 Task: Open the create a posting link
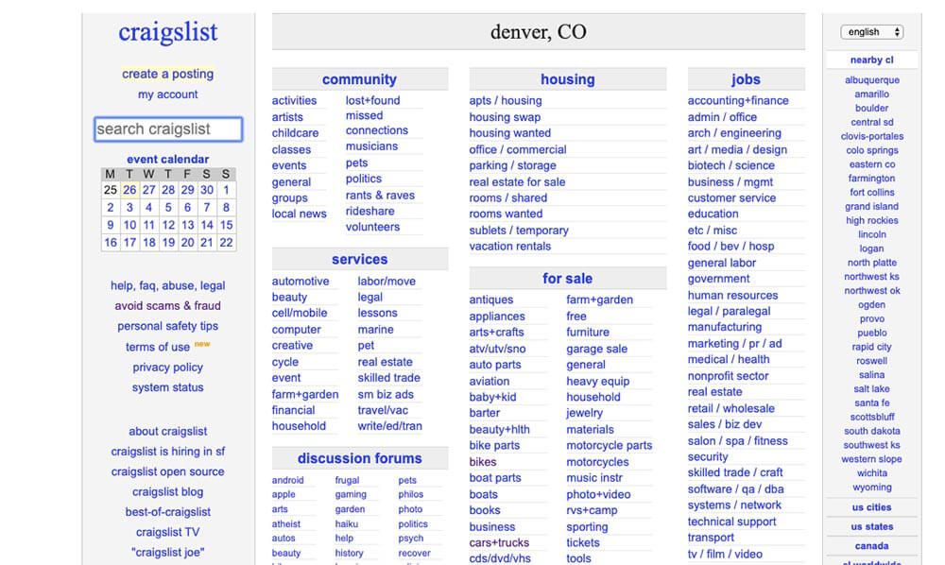click(168, 74)
